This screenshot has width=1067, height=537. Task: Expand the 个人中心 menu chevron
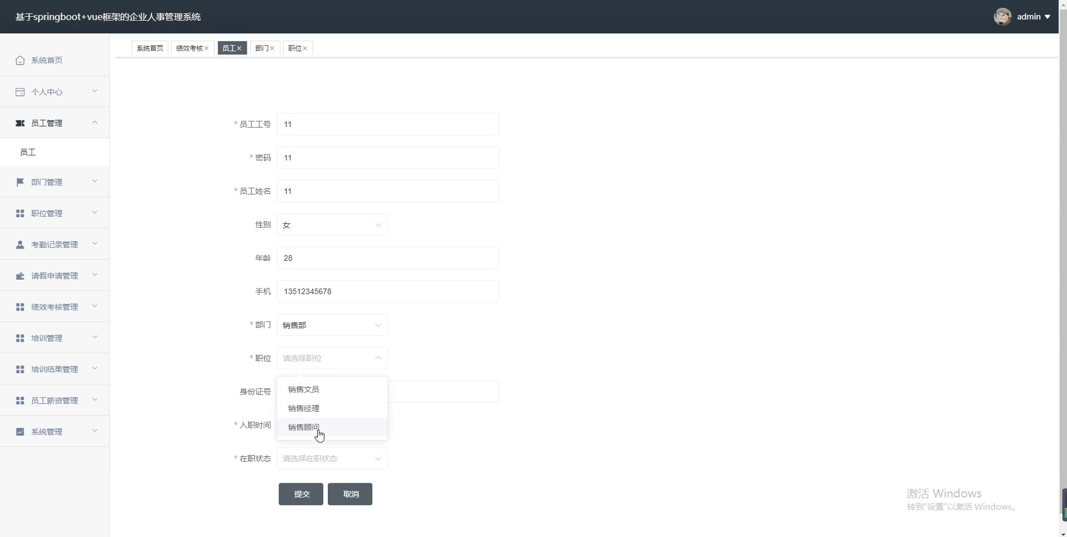point(94,91)
